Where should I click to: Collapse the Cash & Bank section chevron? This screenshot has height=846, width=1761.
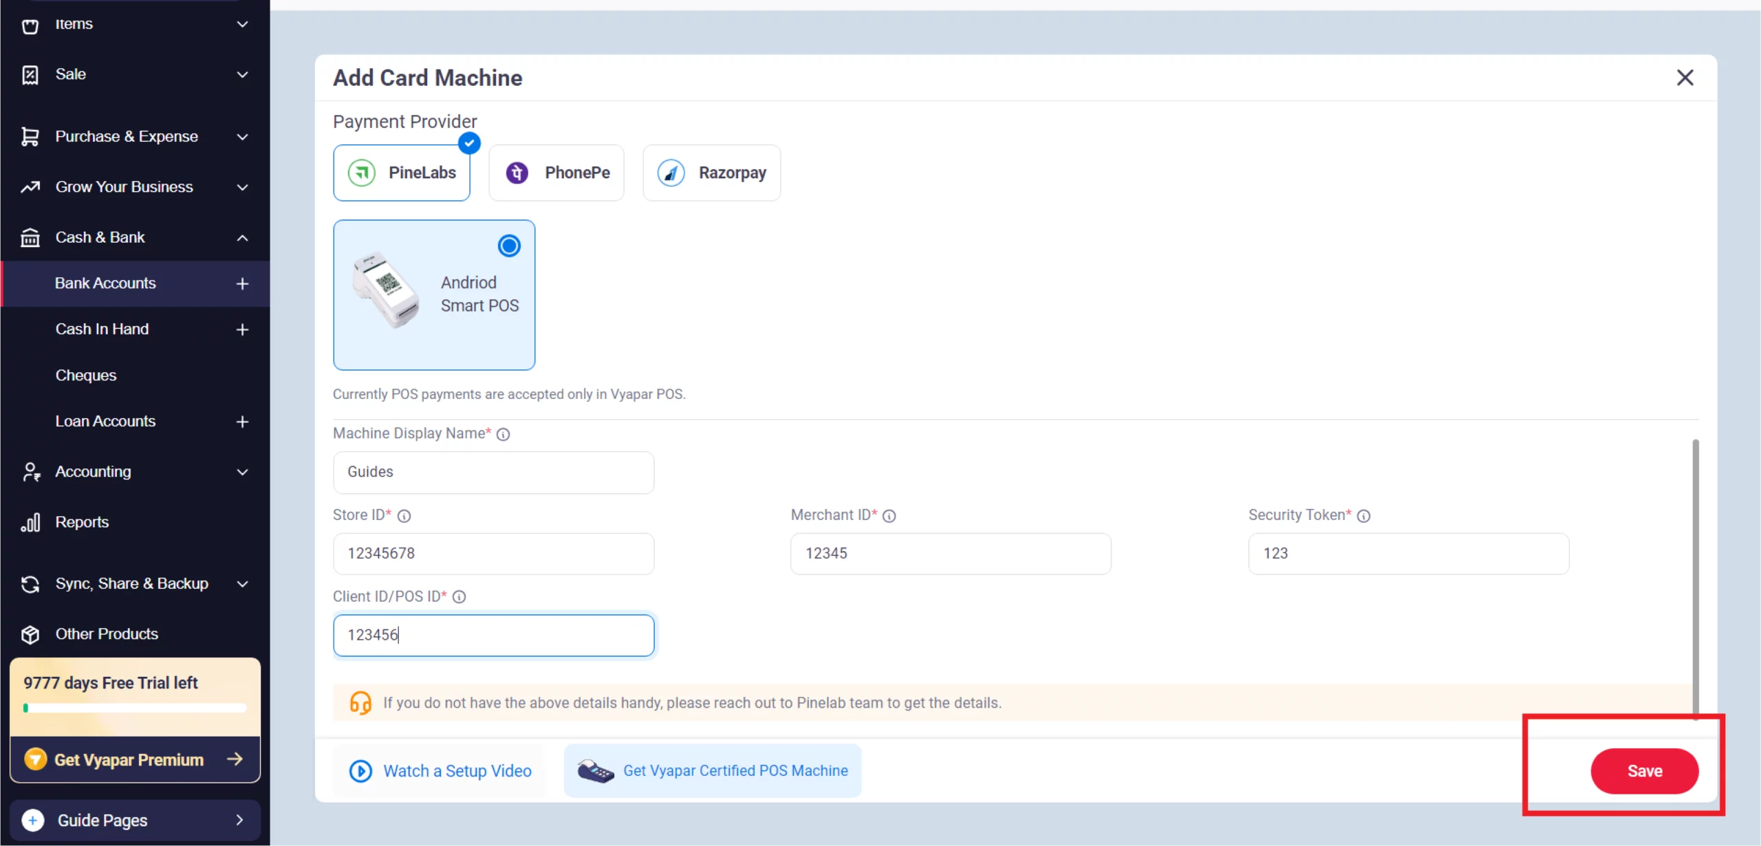coord(242,238)
